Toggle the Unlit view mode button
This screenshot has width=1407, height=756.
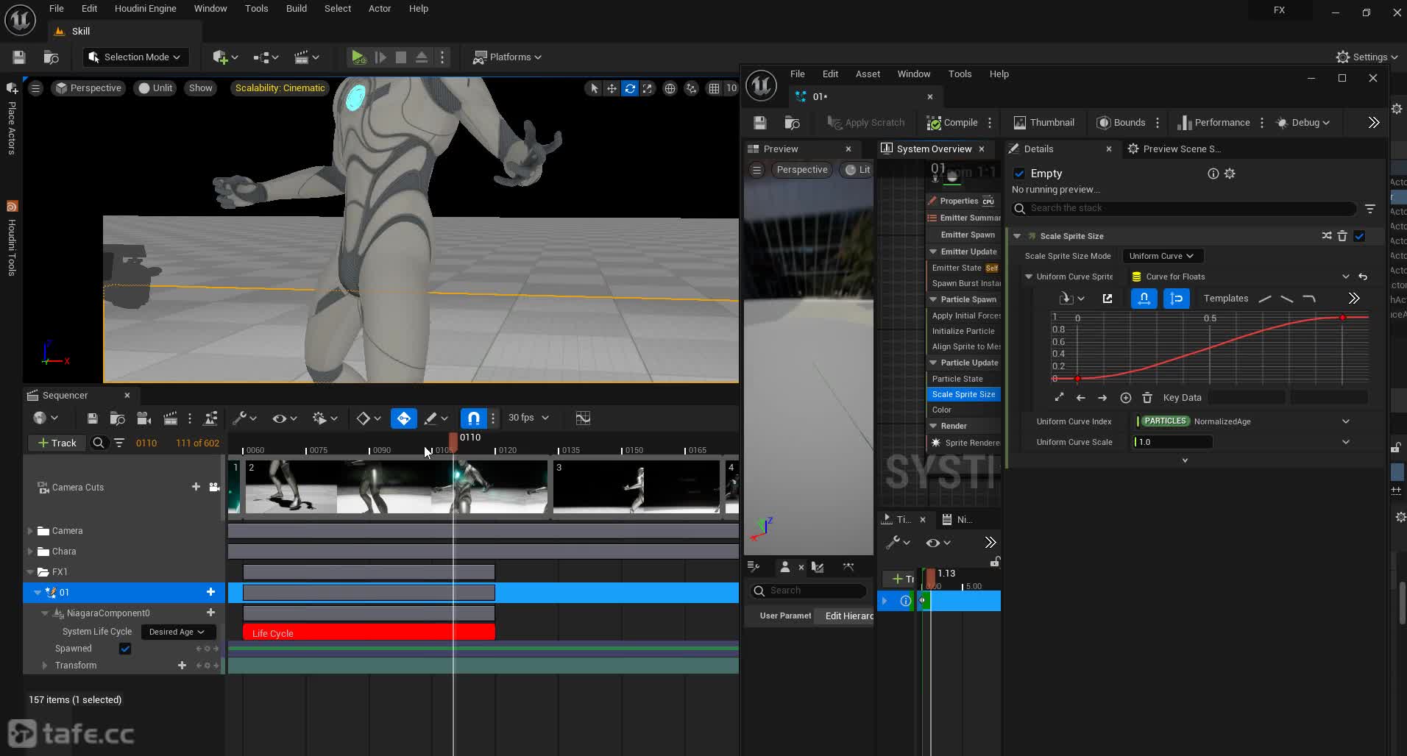155,88
